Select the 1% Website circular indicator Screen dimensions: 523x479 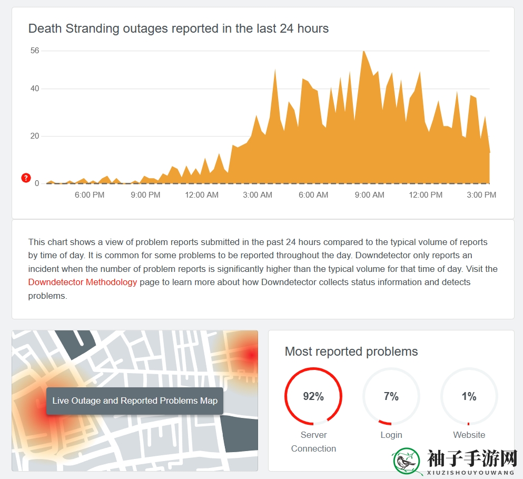tap(469, 396)
